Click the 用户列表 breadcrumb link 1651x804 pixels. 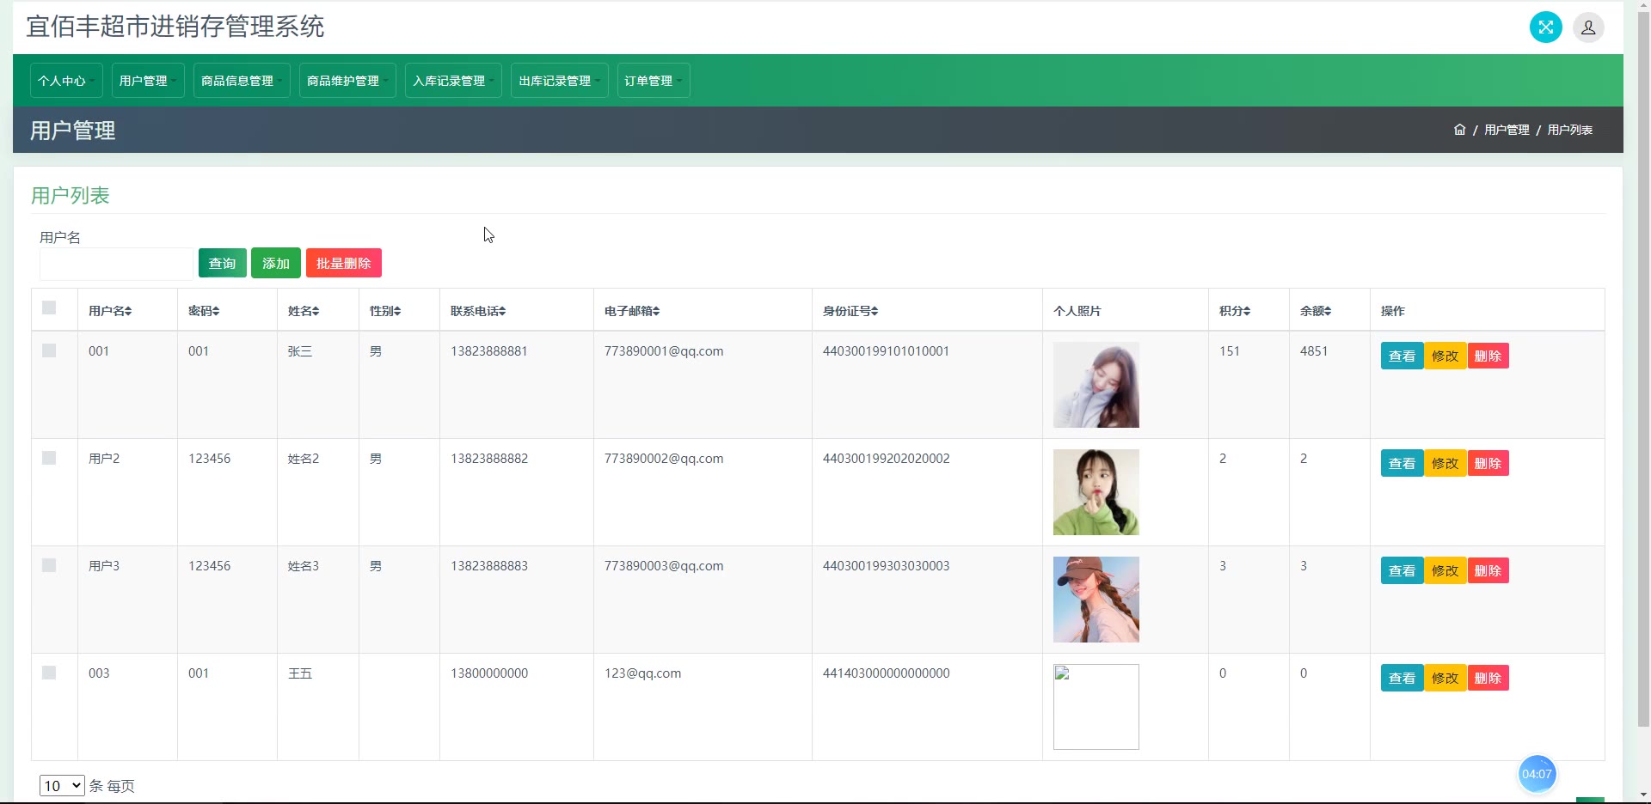coord(1570,130)
